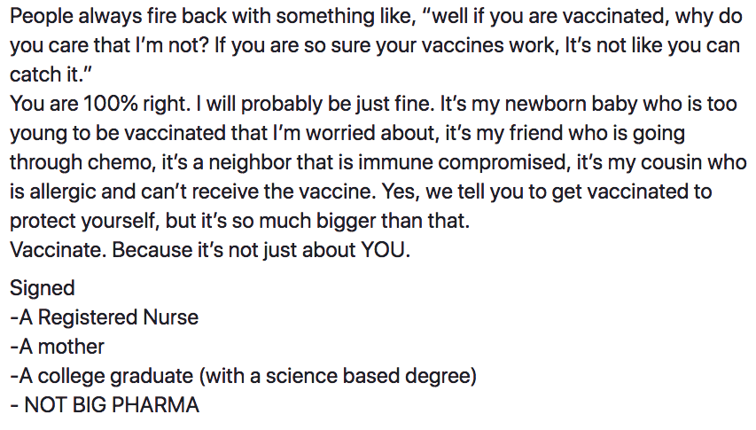Click the words "college graduate"
The width and height of the screenshot is (756, 430).
115,376
